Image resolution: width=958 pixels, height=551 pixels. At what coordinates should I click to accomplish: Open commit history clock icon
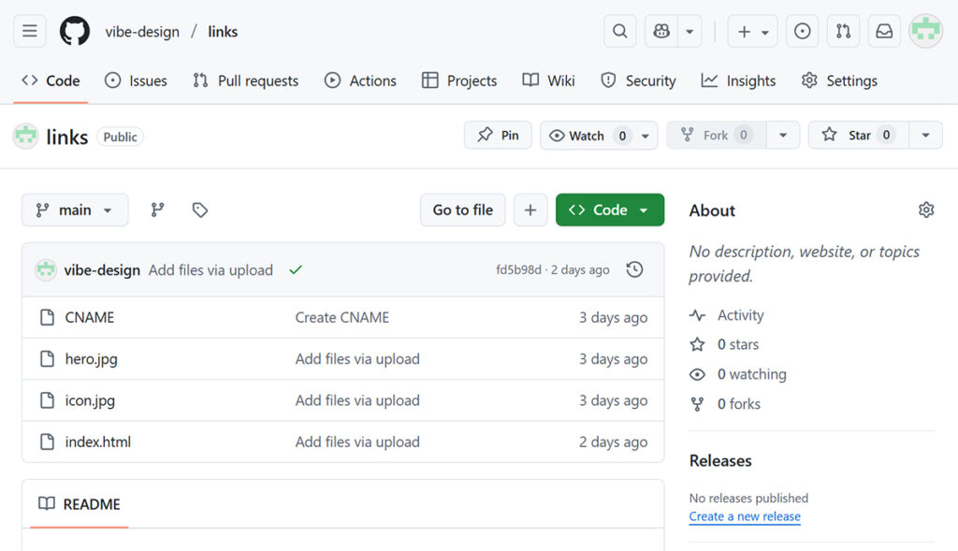634,270
